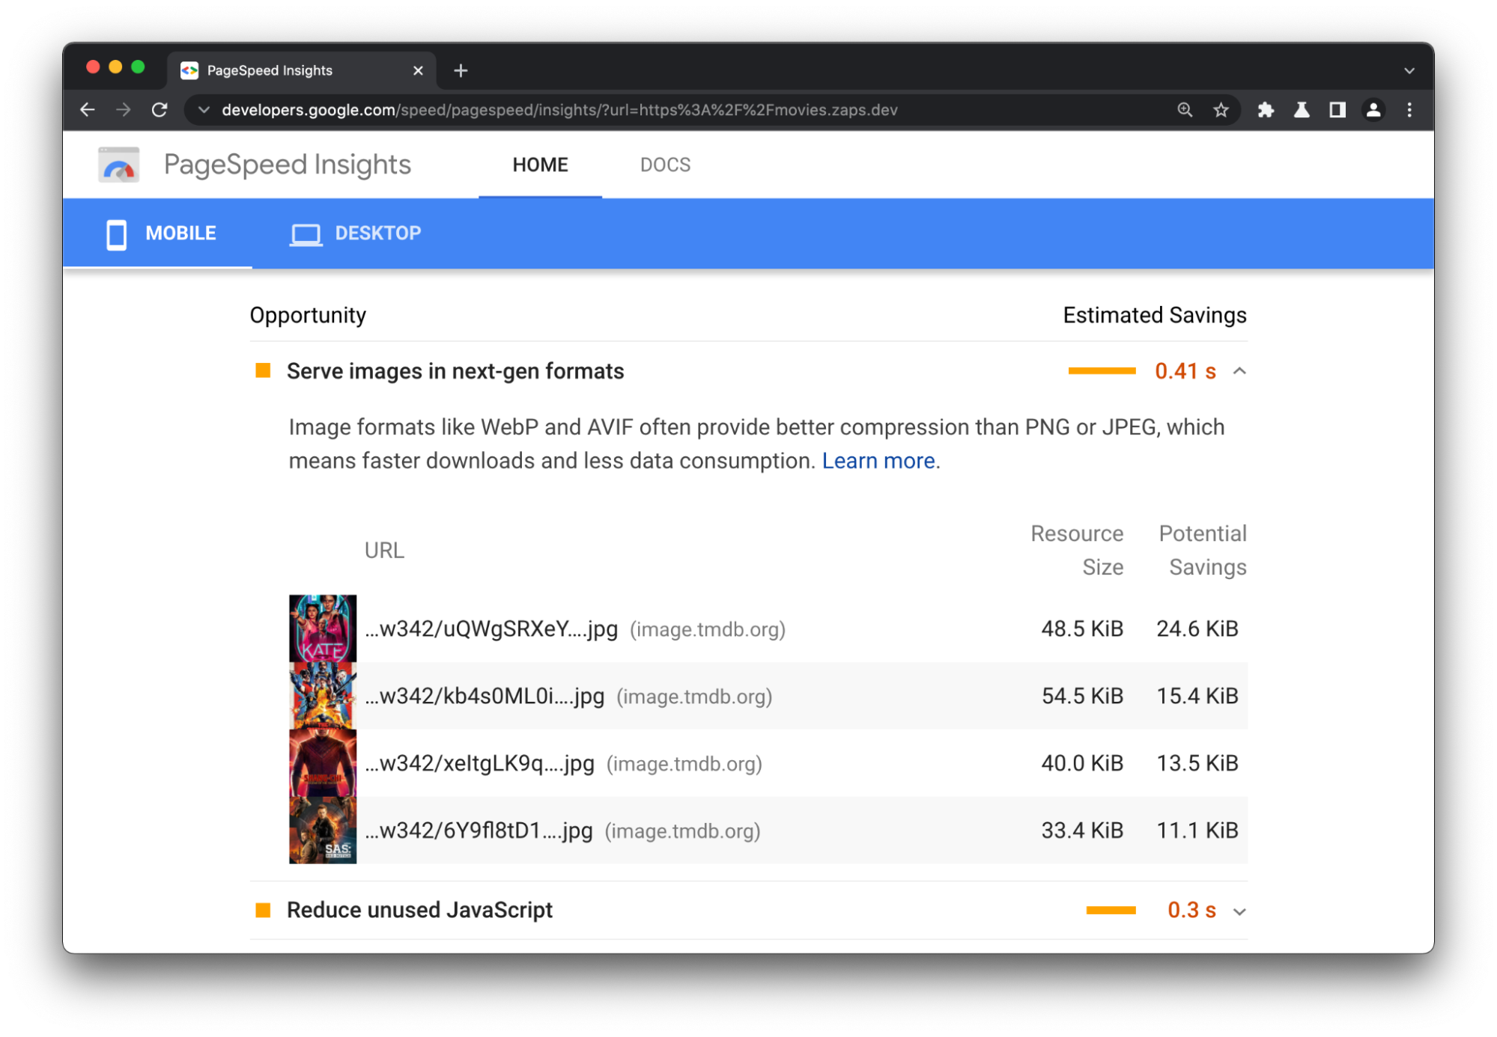Open the Chrome profile avatar
The width and height of the screenshot is (1497, 1037).
(x=1374, y=109)
